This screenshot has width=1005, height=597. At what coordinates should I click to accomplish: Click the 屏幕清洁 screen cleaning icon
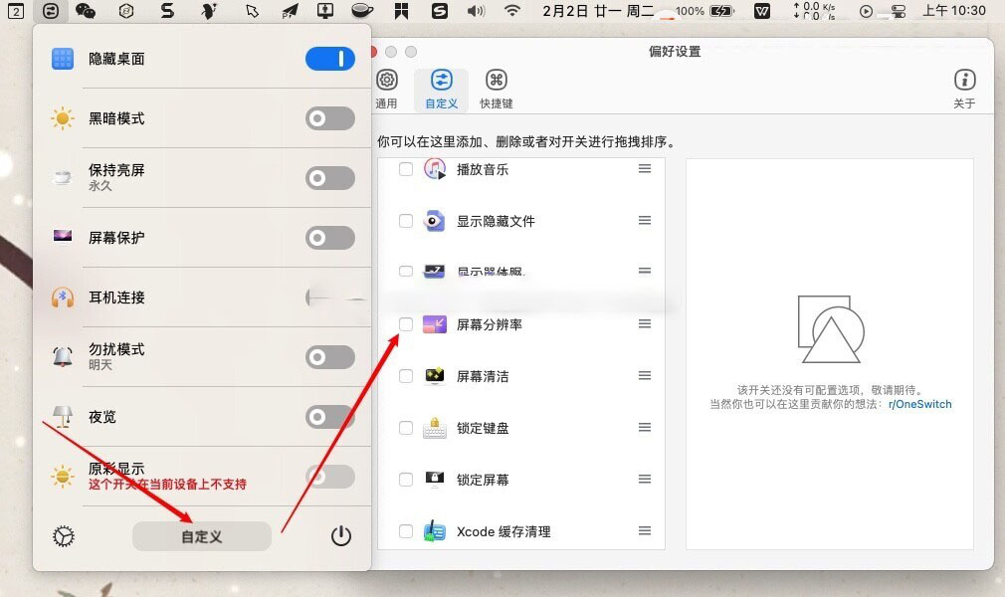[435, 376]
